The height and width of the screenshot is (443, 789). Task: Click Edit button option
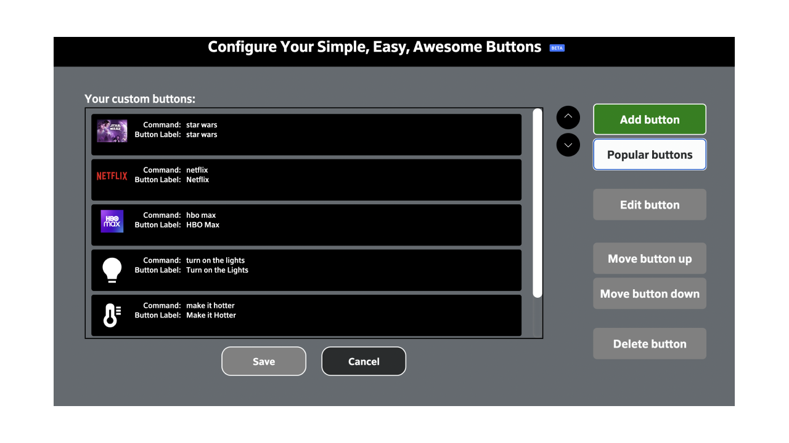tap(649, 205)
